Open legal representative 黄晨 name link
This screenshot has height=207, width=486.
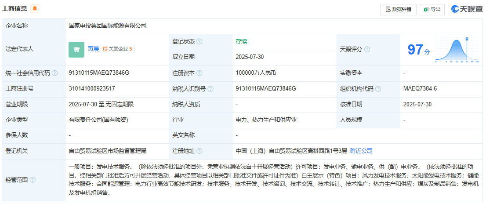coord(93,49)
